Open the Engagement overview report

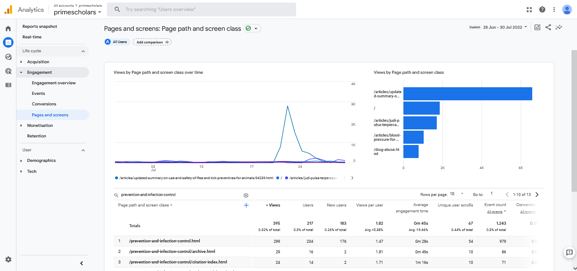coord(54,83)
